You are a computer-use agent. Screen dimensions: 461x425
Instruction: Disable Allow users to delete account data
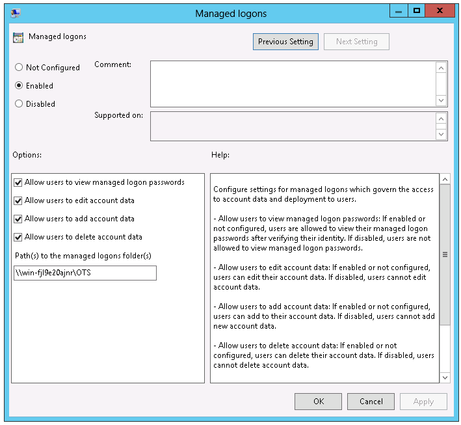(18, 238)
